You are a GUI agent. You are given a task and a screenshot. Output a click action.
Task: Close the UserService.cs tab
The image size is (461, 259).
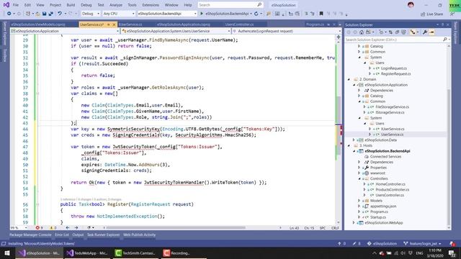tap(114, 24)
